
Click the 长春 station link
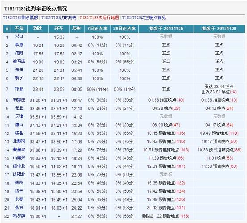pos(19,199)
